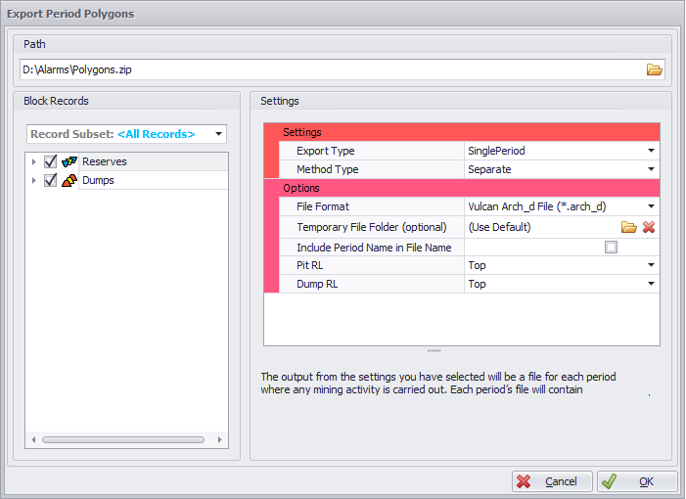Clear the temporary file folder with red X
Screen dimensions: 686x499
coord(649,227)
